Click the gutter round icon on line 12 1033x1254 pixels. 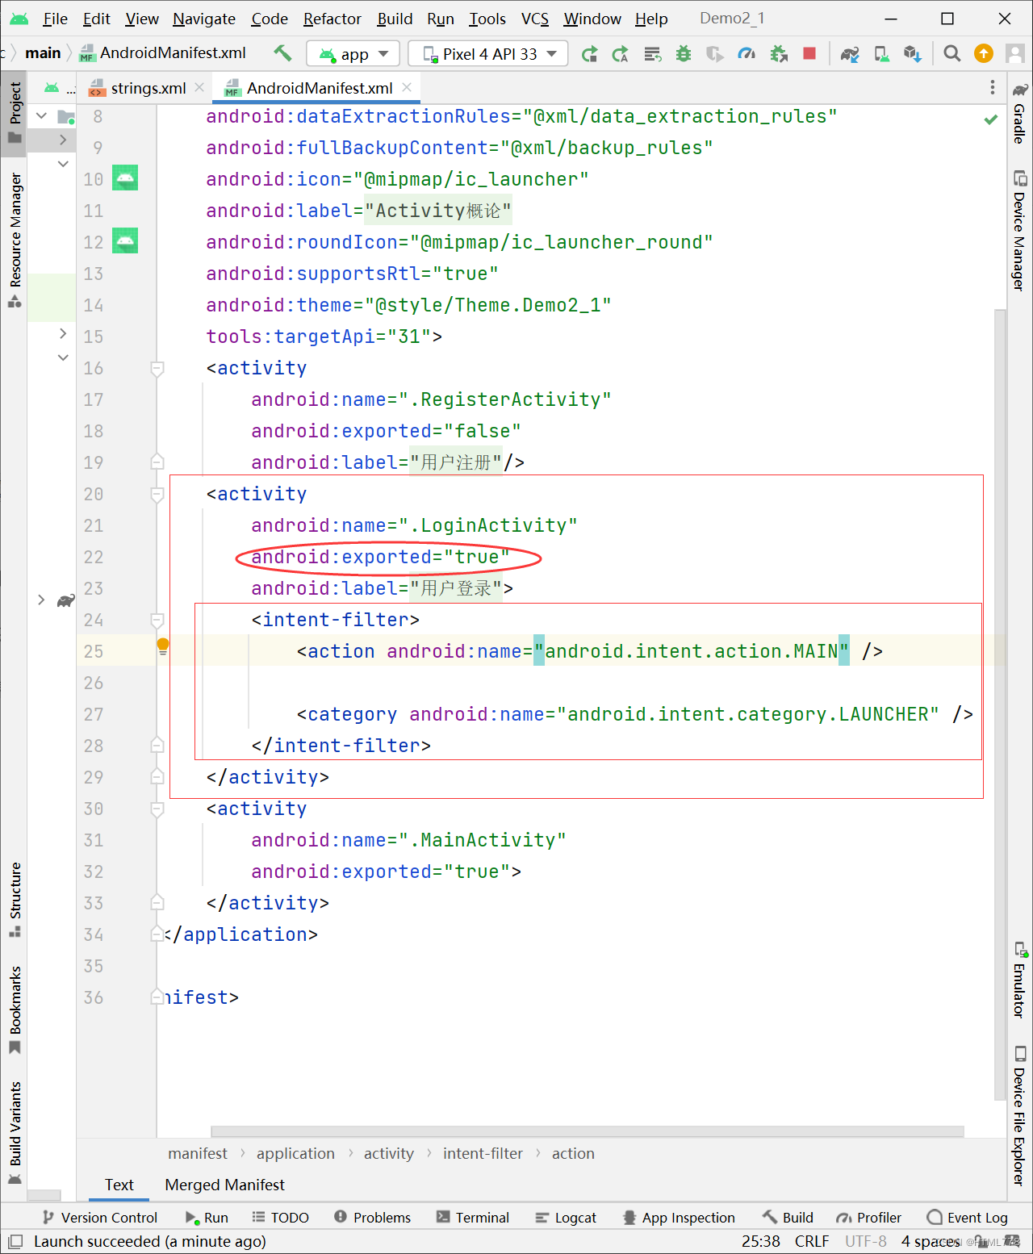(125, 240)
